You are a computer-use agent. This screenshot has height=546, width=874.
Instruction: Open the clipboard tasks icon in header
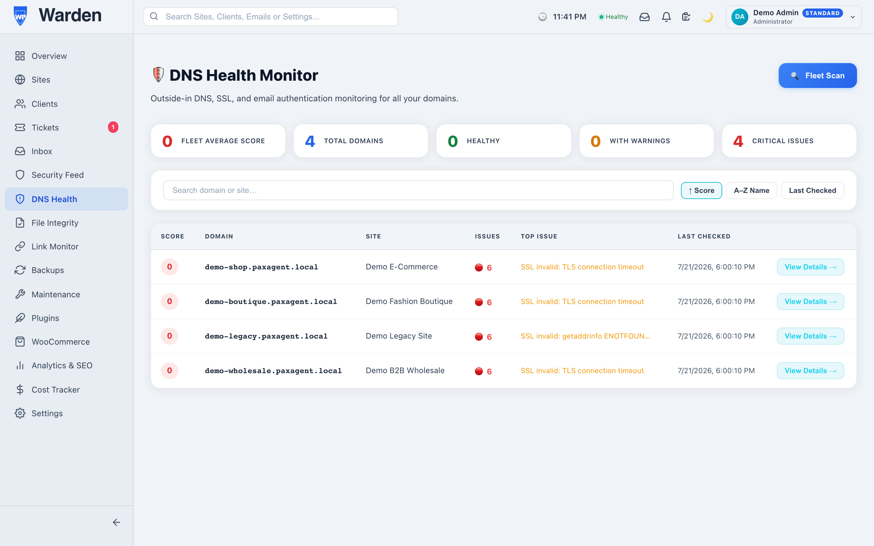click(x=686, y=17)
